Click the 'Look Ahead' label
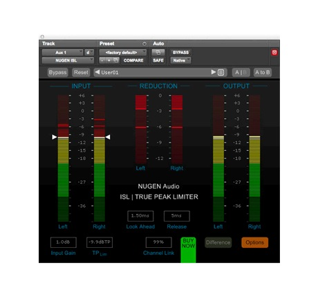 [x=140, y=226]
